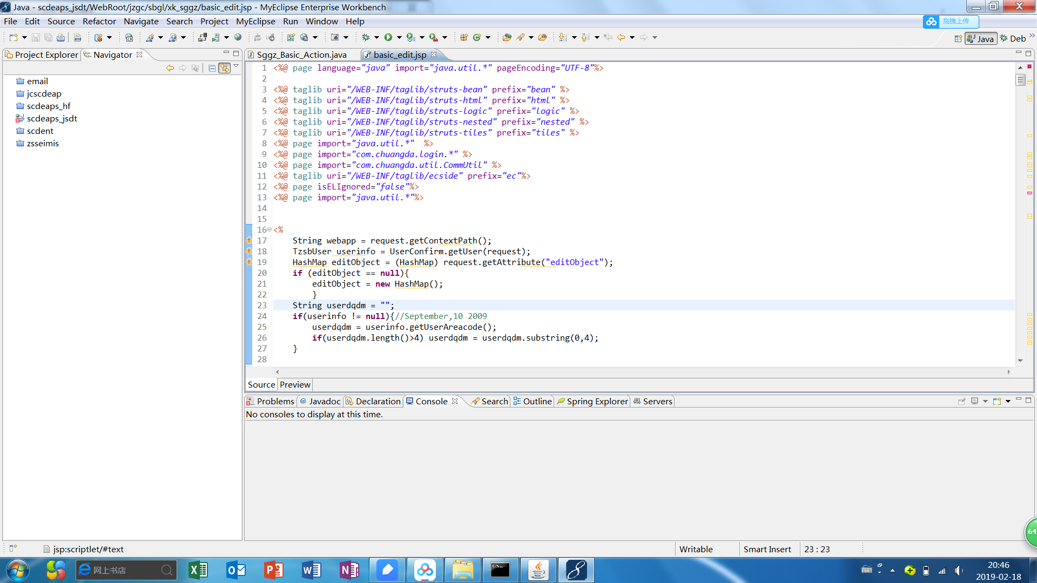Open the Refactor menu

pos(99,21)
